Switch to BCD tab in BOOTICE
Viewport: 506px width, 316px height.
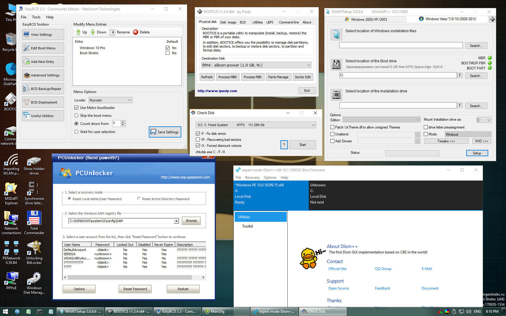tap(243, 22)
